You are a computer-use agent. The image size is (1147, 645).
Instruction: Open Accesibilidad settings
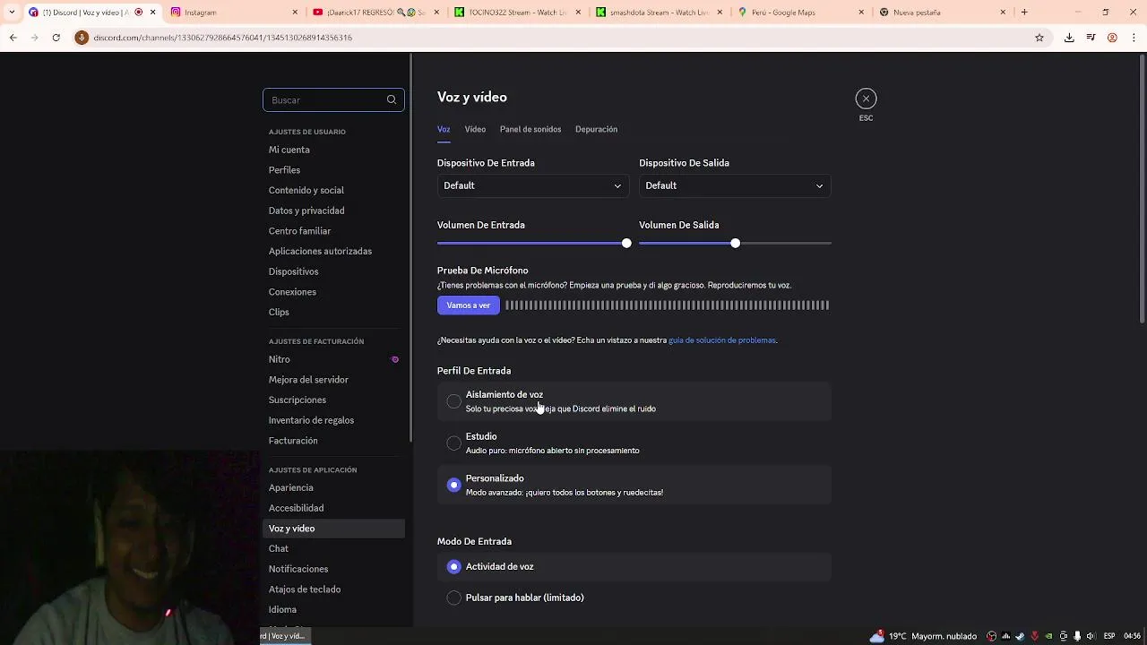pyautogui.click(x=333, y=508)
